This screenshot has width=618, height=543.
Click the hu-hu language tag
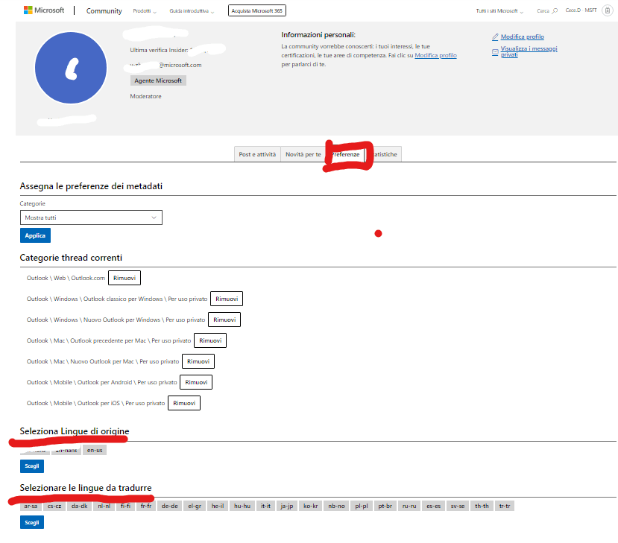pyautogui.click(x=242, y=506)
